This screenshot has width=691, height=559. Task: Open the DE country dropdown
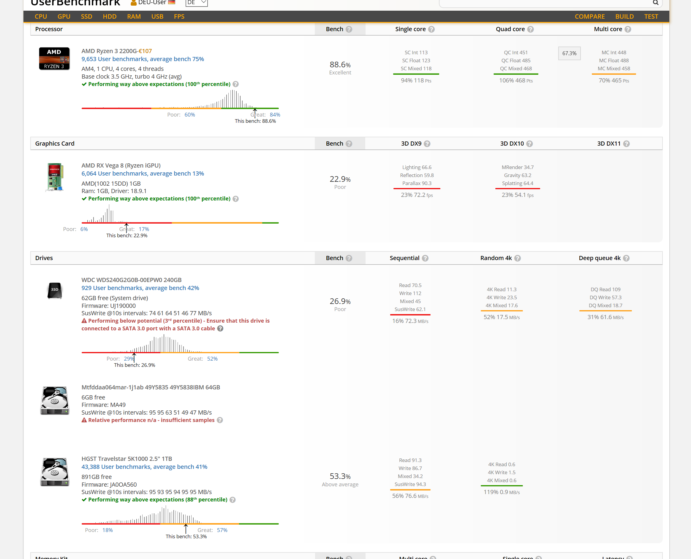pos(196,3)
